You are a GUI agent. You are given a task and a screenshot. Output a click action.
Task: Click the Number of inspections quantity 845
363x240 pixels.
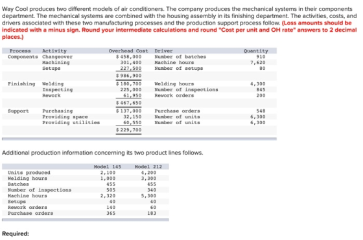pos(261,90)
